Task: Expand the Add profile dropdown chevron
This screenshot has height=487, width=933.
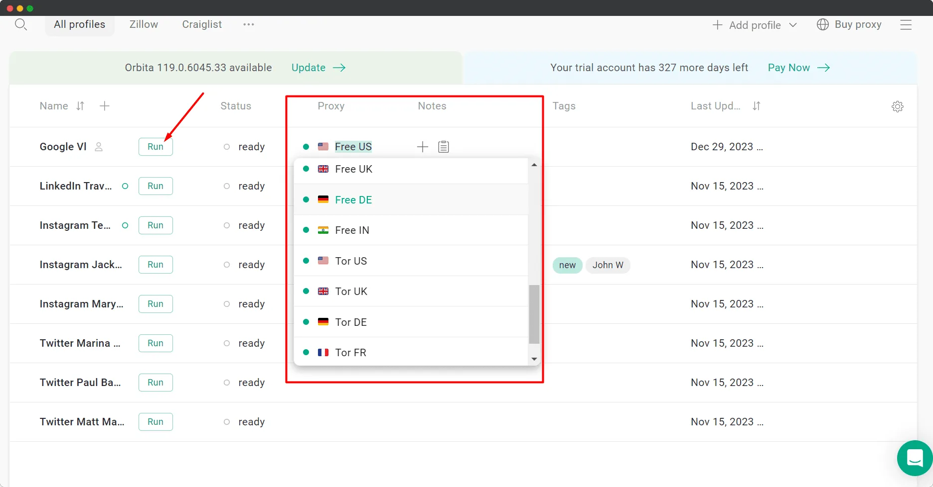Action: (x=793, y=25)
